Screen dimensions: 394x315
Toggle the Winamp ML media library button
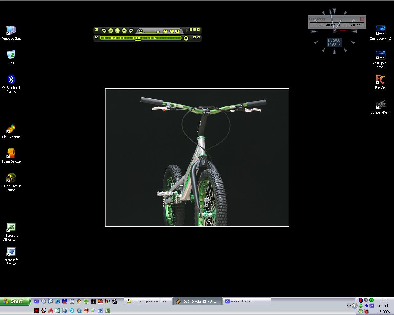178,31
